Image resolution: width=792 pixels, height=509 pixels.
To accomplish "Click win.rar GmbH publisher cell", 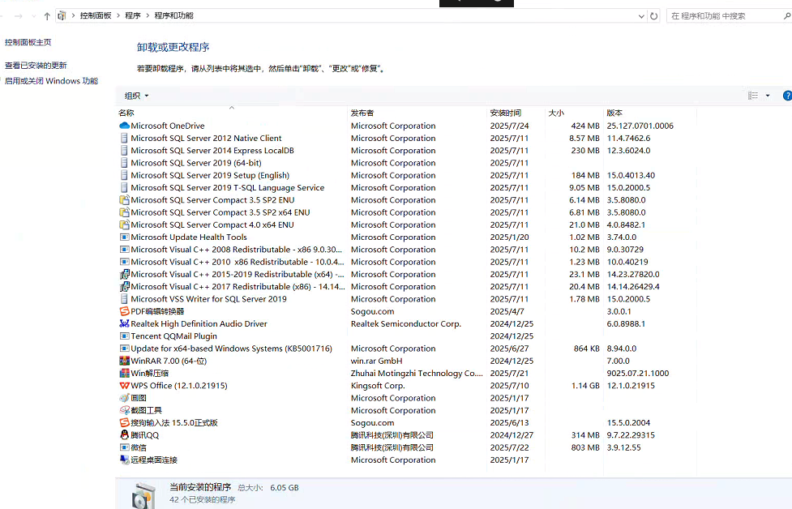I will [376, 361].
